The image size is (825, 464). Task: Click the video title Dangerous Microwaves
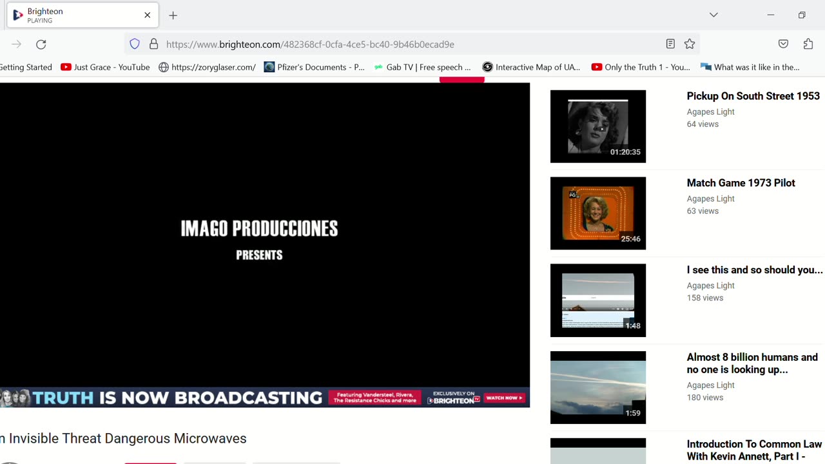[x=123, y=438]
